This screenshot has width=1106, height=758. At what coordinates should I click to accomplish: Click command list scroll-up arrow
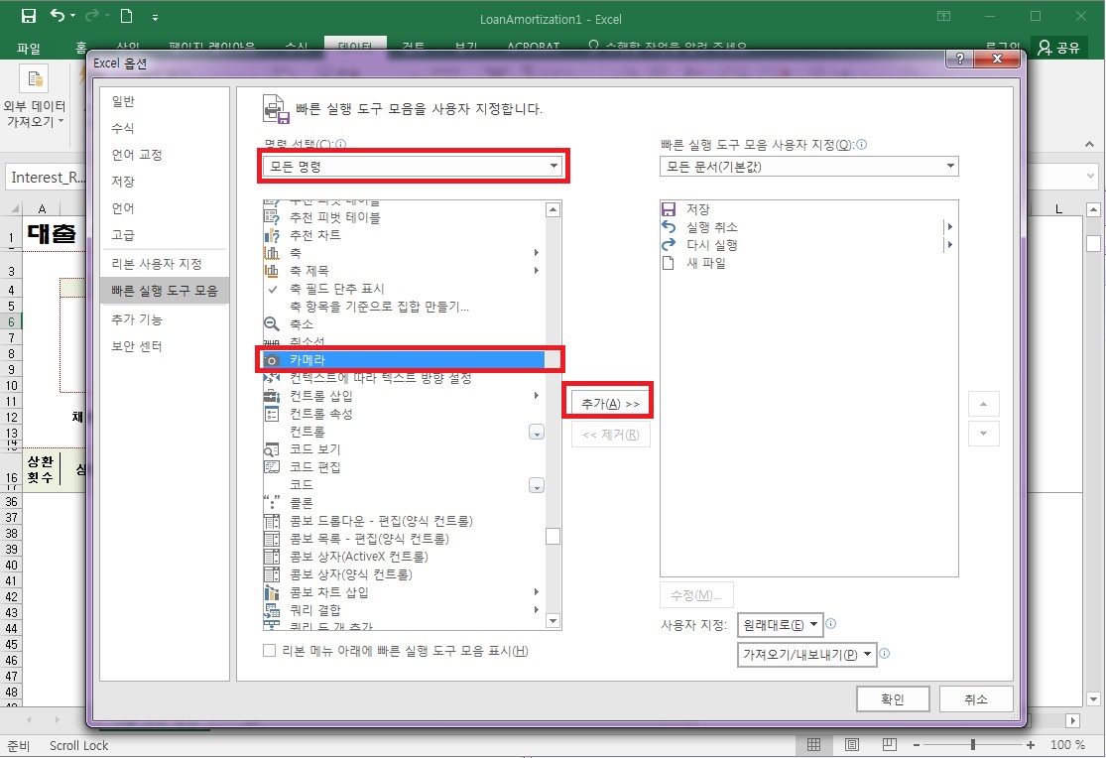tap(553, 209)
